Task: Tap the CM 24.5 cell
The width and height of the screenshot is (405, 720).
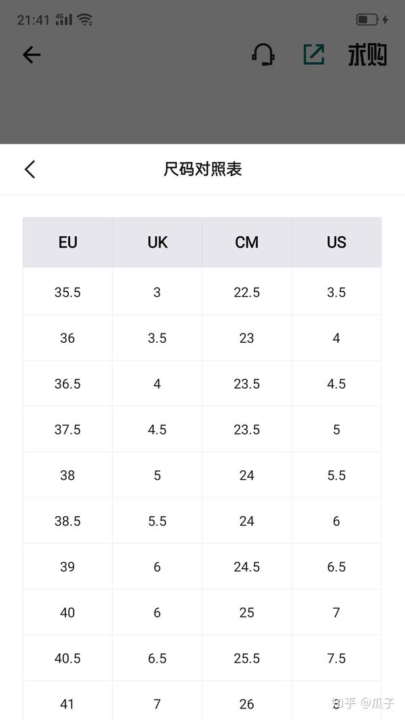Action: (x=247, y=567)
